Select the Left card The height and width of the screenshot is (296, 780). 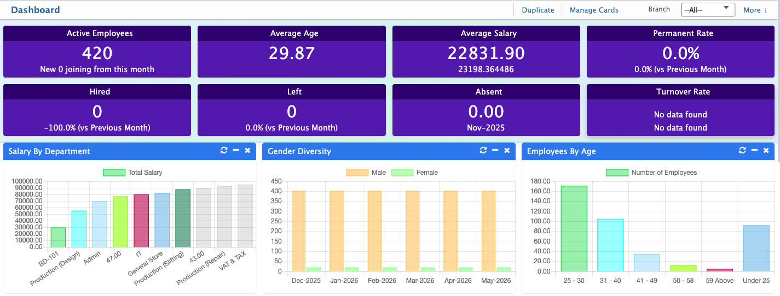tap(292, 110)
